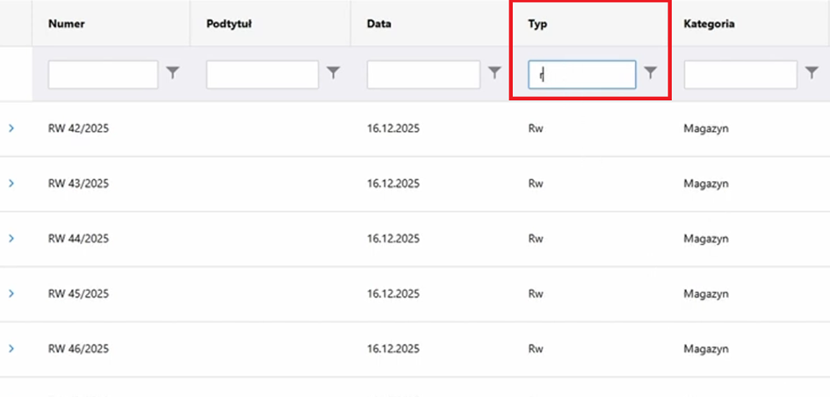Image resolution: width=830 pixels, height=397 pixels.
Task: Sort by the Kategoria column header
Action: pyautogui.click(x=709, y=24)
